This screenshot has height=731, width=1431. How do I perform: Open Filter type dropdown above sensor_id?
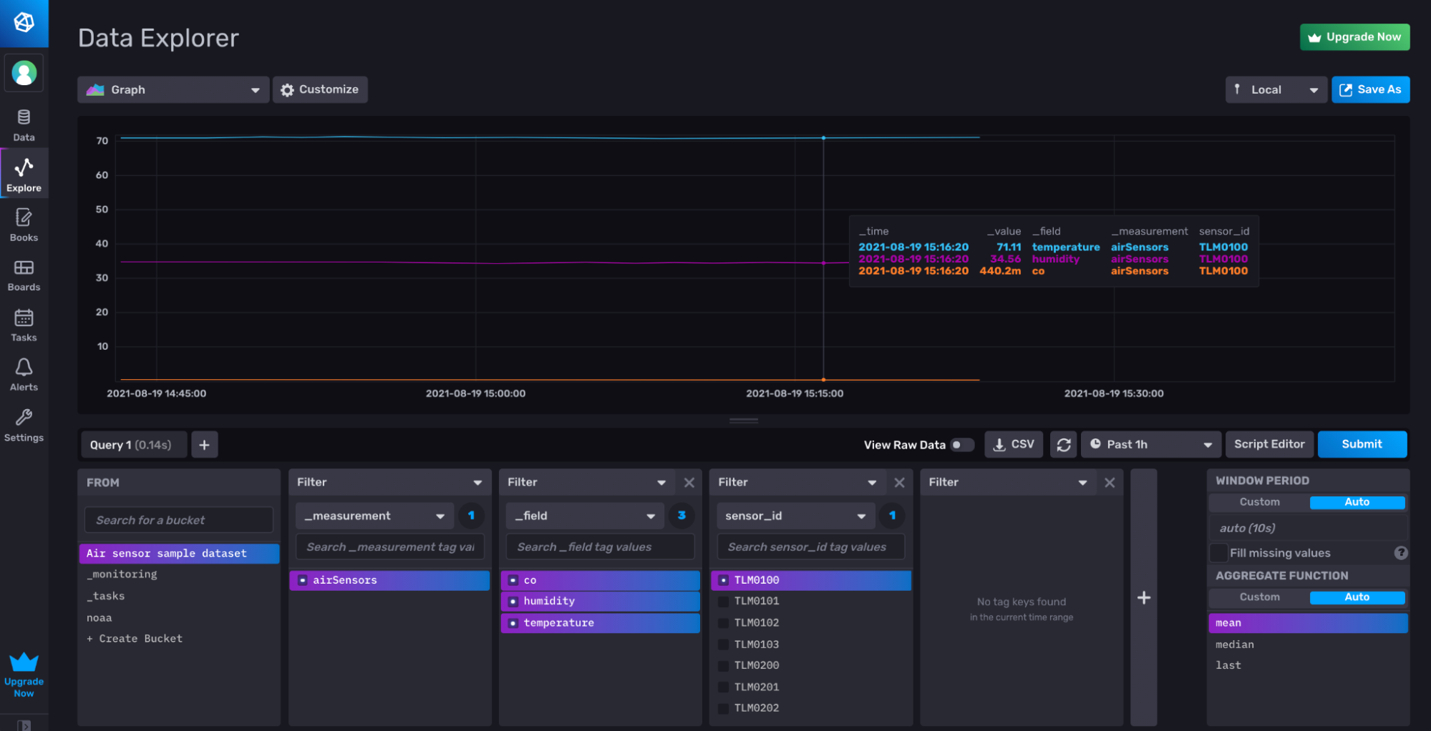coord(798,482)
